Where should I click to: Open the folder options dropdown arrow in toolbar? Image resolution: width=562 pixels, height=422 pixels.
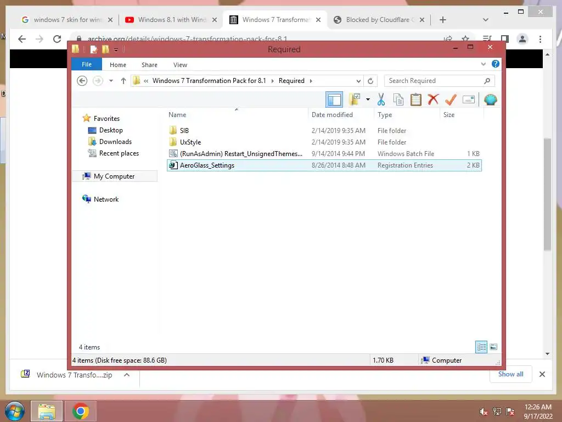[x=368, y=99]
